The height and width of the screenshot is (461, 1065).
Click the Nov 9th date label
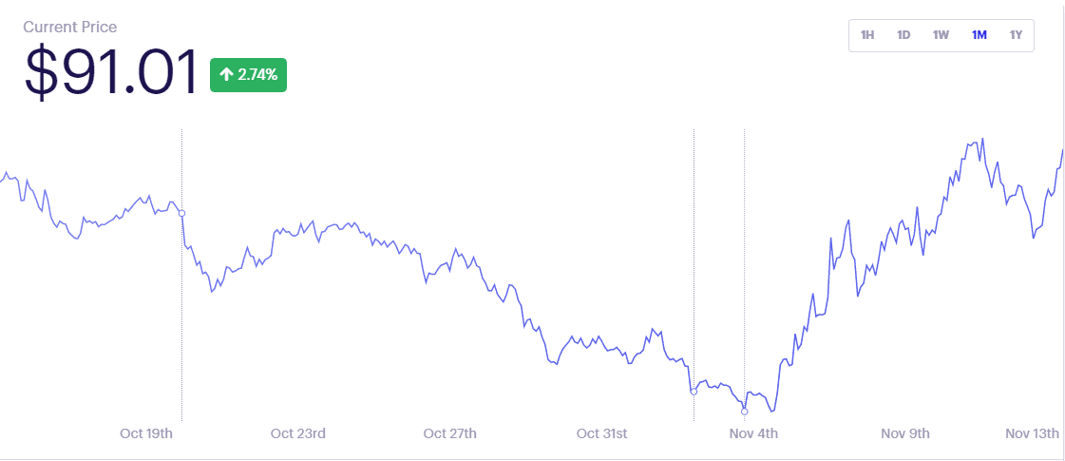pyautogui.click(x=905, y=433)
